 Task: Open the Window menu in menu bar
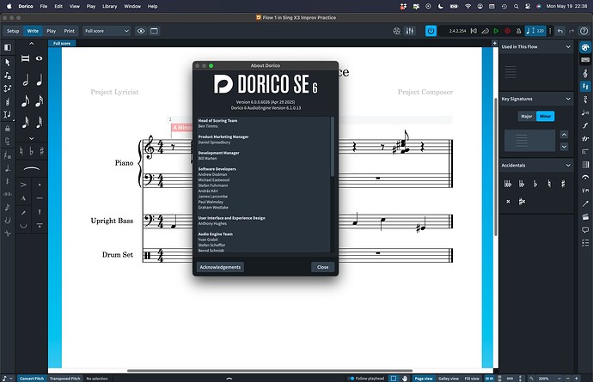132,6
